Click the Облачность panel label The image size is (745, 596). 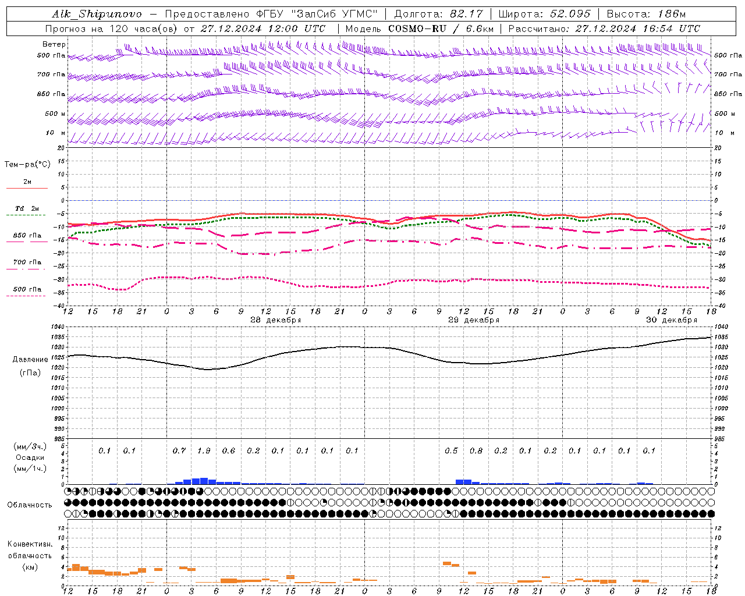click(x=30, y=505)
